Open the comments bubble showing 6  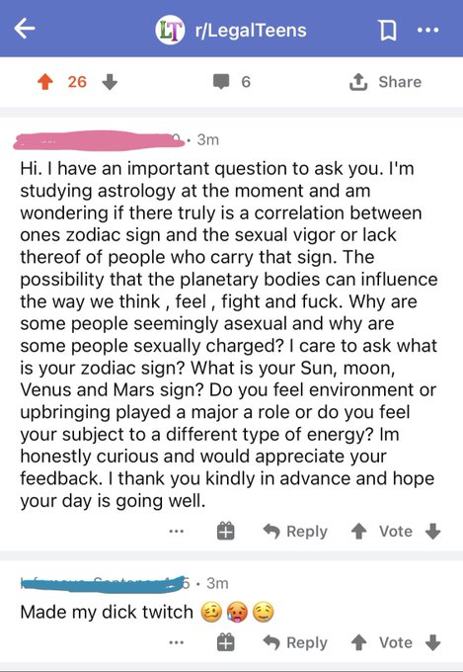[x=232, y=82]
